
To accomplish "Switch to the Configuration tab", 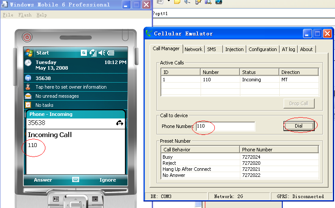I will [262, 49].
